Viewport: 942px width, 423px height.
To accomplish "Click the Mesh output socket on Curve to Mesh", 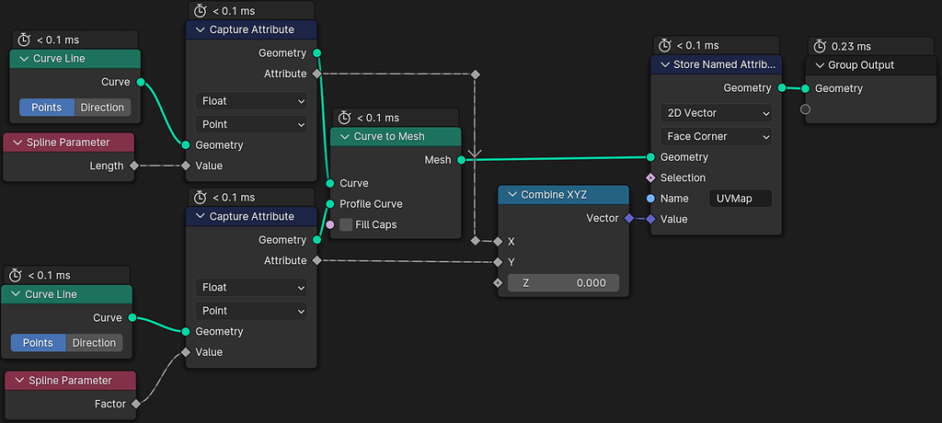I will tap(460, 160).
